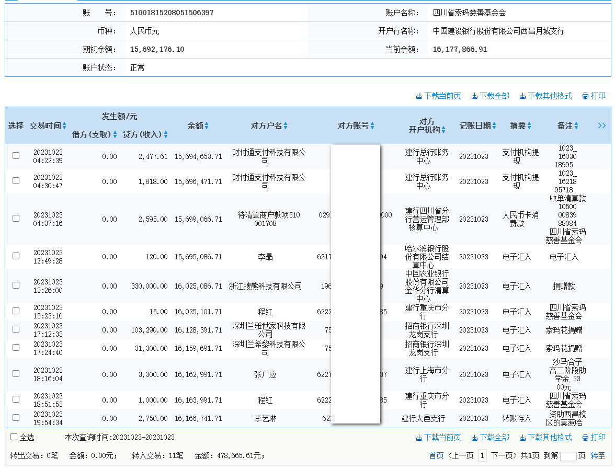
Task: Click account name 四川省索玛慈善基金会
Action: [469, 13]
